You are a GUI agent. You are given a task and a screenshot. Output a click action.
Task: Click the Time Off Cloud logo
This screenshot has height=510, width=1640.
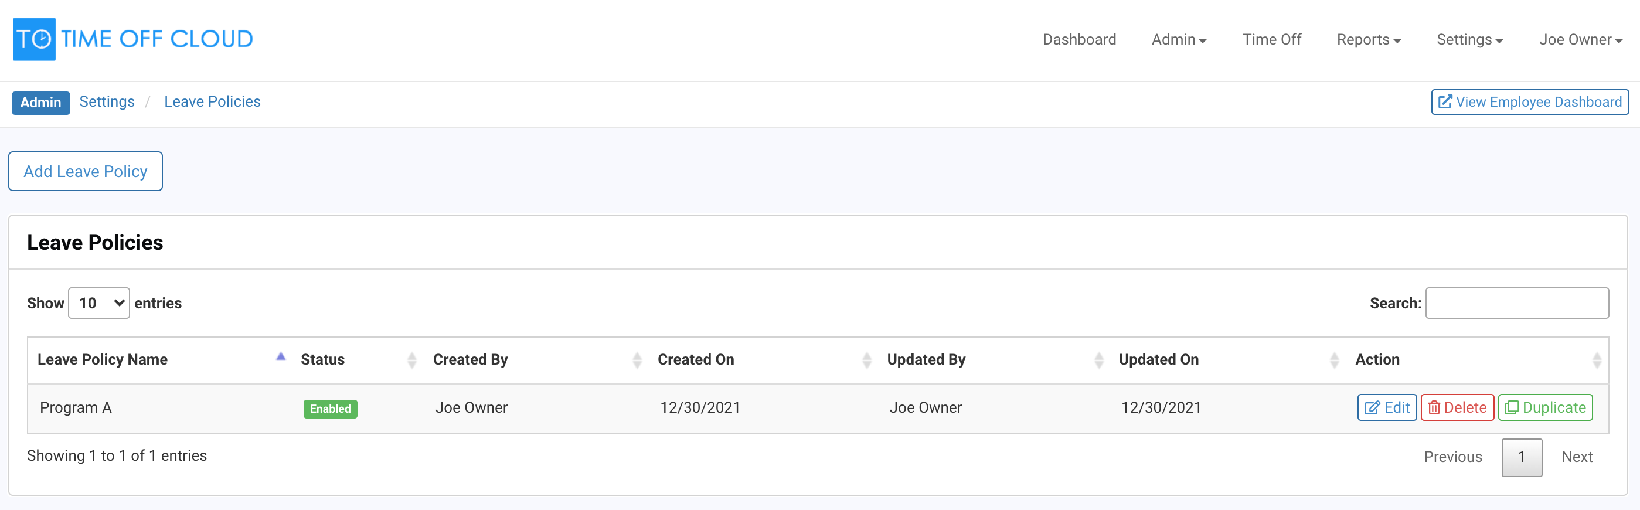133,39
